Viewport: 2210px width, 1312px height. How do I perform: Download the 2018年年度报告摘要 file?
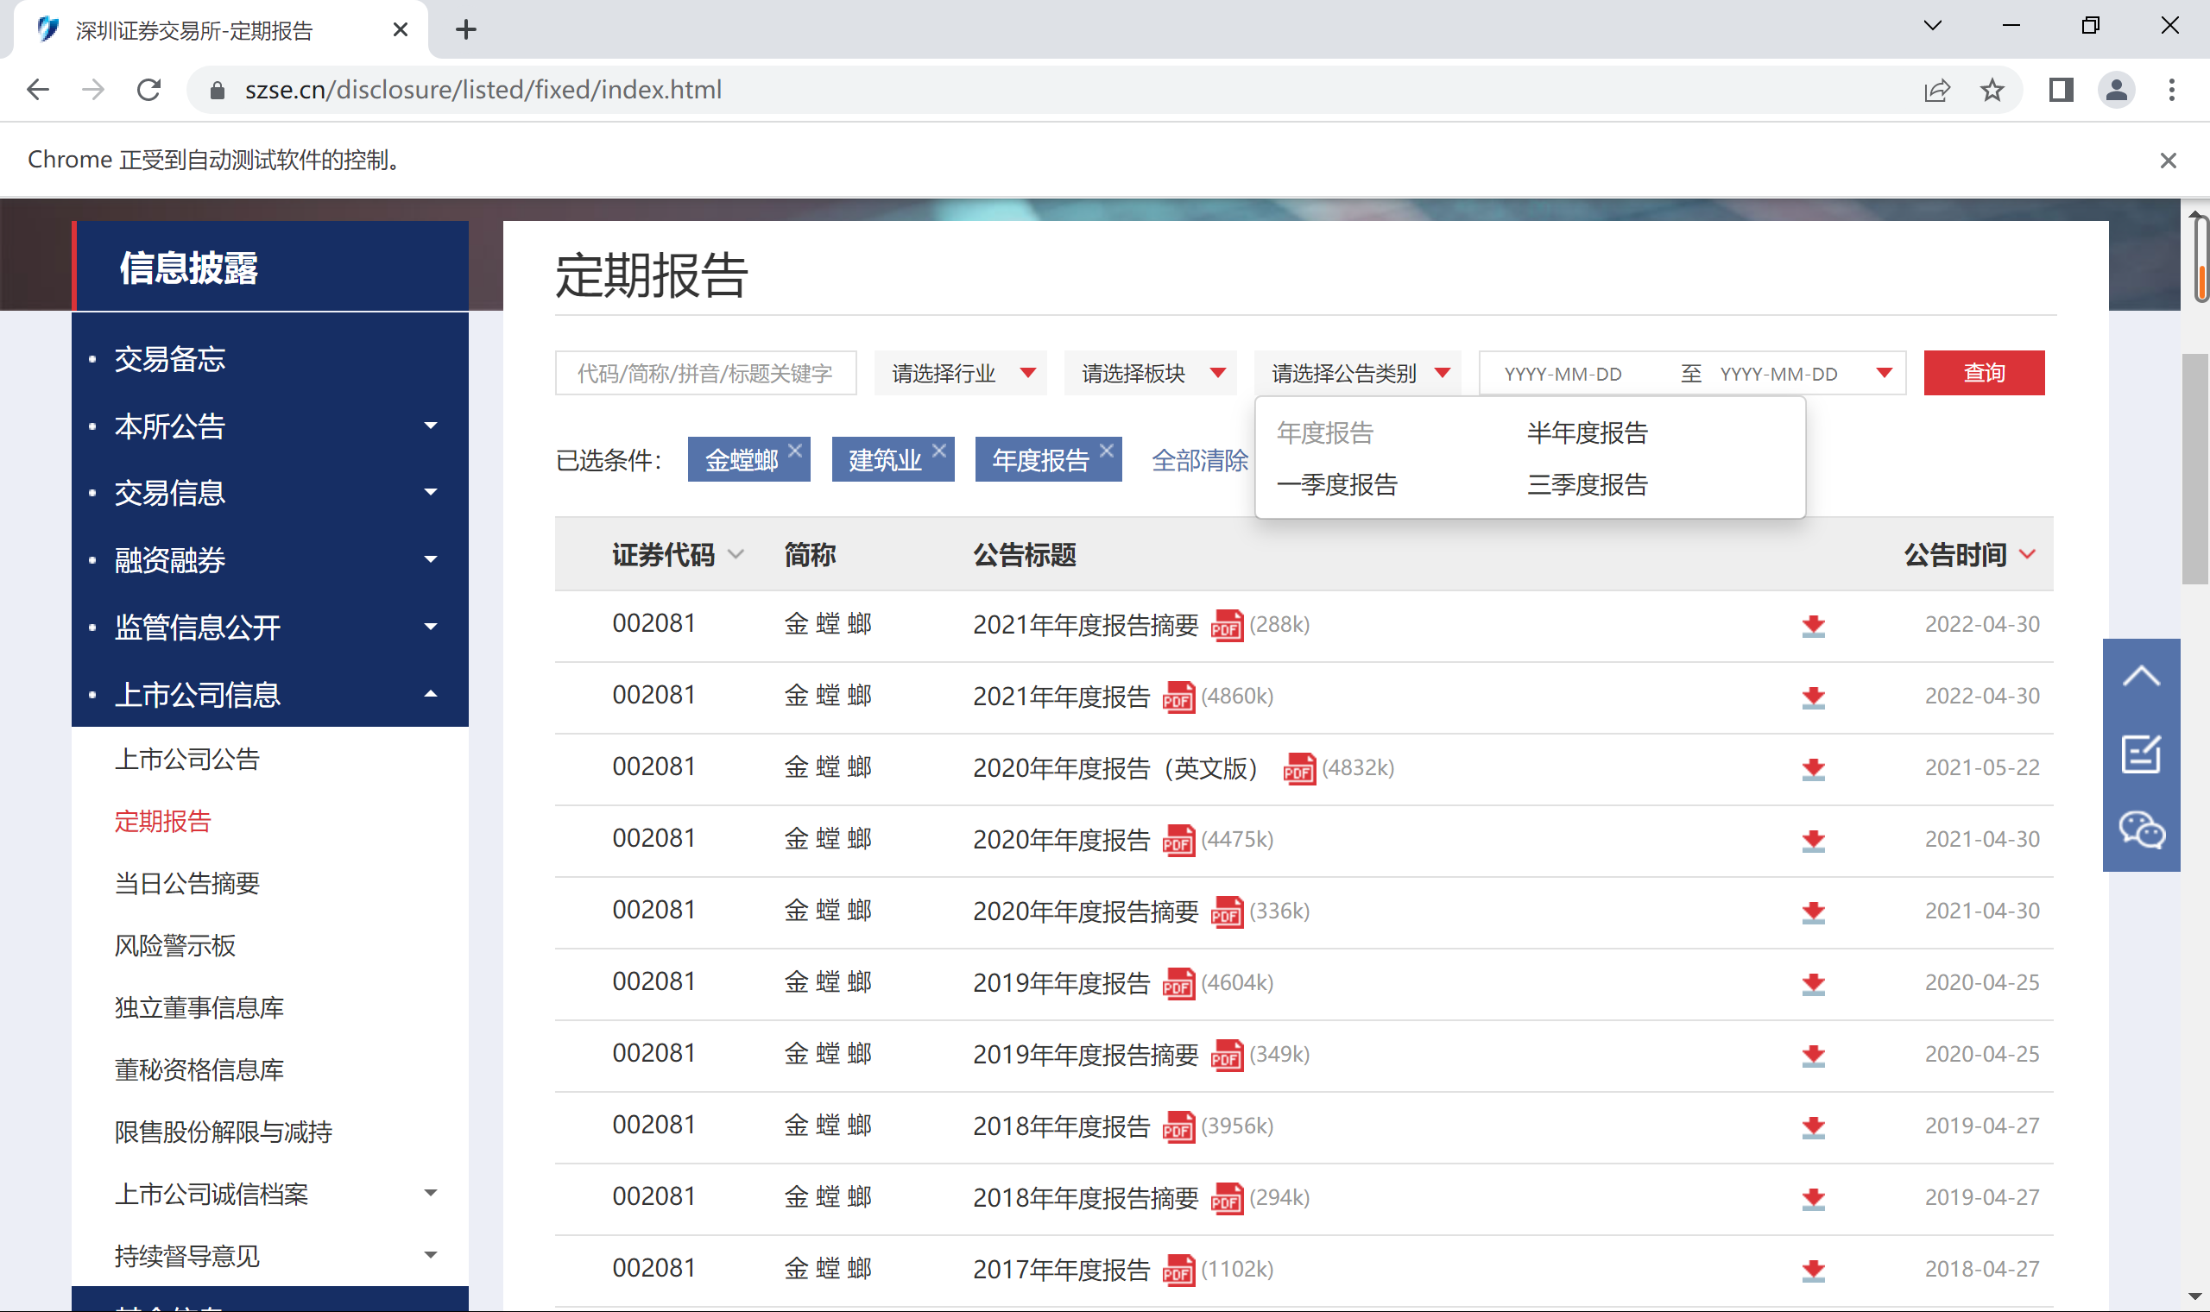1813,1198
